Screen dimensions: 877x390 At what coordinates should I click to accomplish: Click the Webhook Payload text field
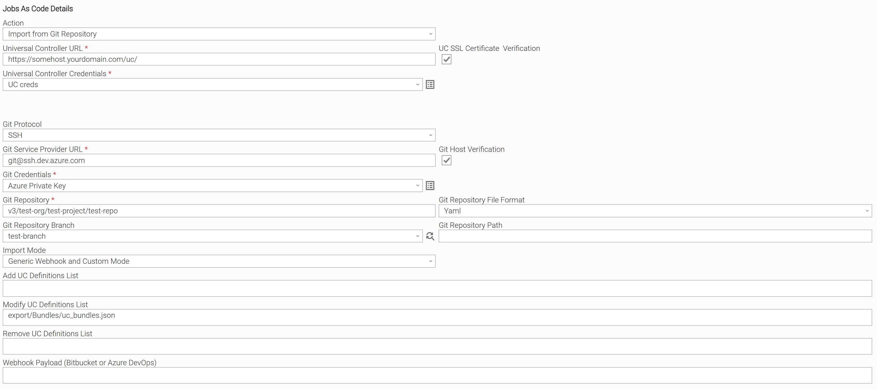tap(437, 375)
